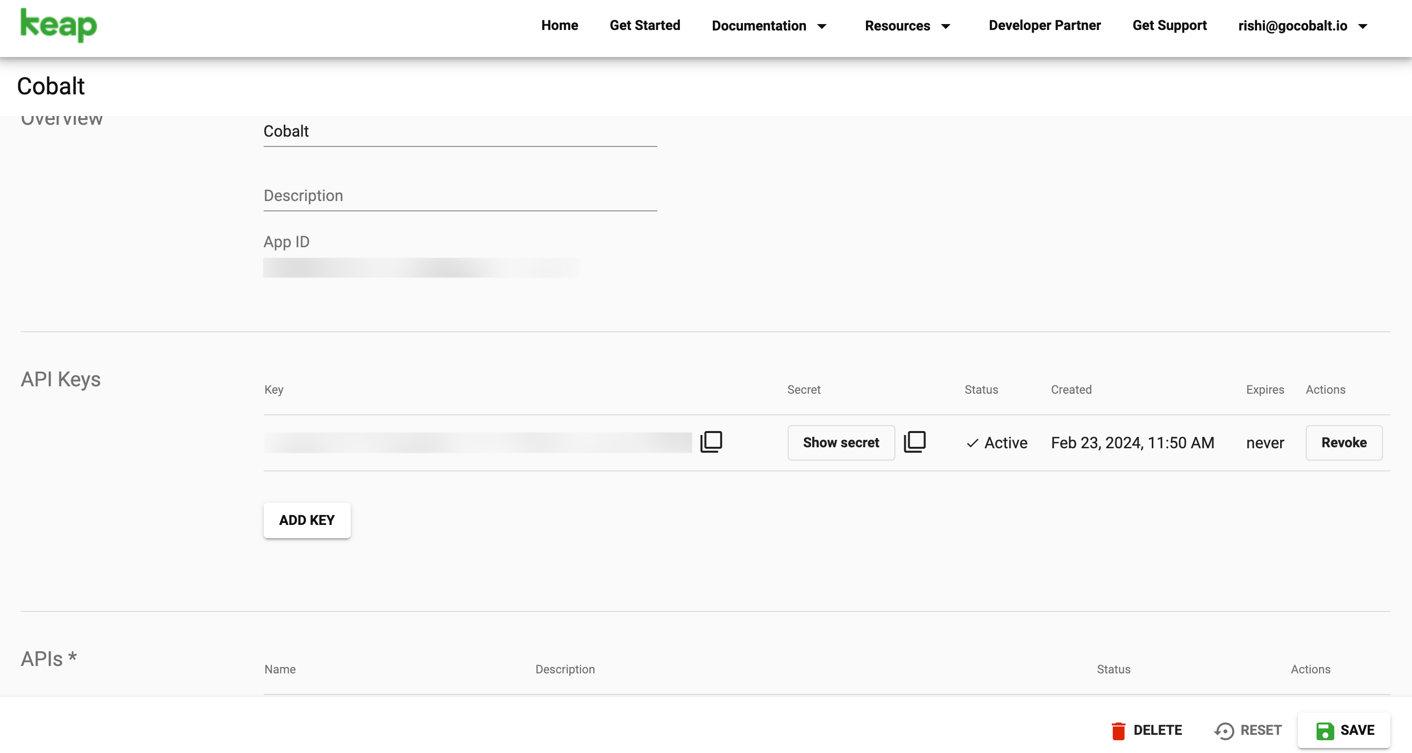The height and width of the screenshot is (753, 1412).
Task: Click the Reset circular arrow icon
Action: point(1224,730)
